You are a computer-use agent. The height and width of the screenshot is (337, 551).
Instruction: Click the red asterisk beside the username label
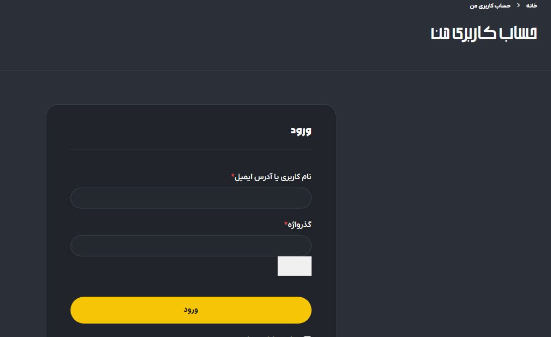233,175
